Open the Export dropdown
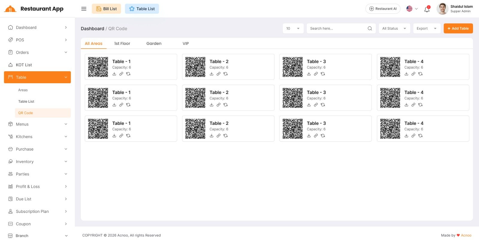 [427, 28]
